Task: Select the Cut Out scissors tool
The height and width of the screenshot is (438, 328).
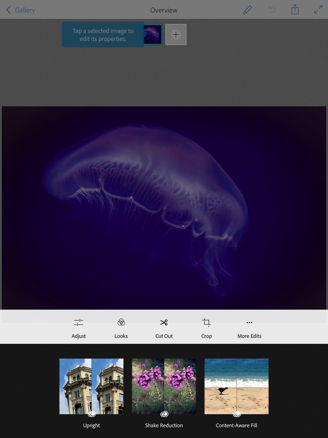Action: coord(164,328)
